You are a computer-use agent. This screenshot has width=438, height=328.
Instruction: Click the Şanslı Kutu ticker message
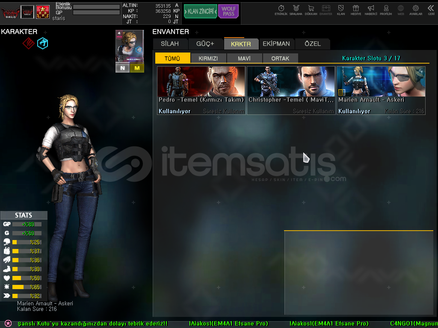[92, 324]
